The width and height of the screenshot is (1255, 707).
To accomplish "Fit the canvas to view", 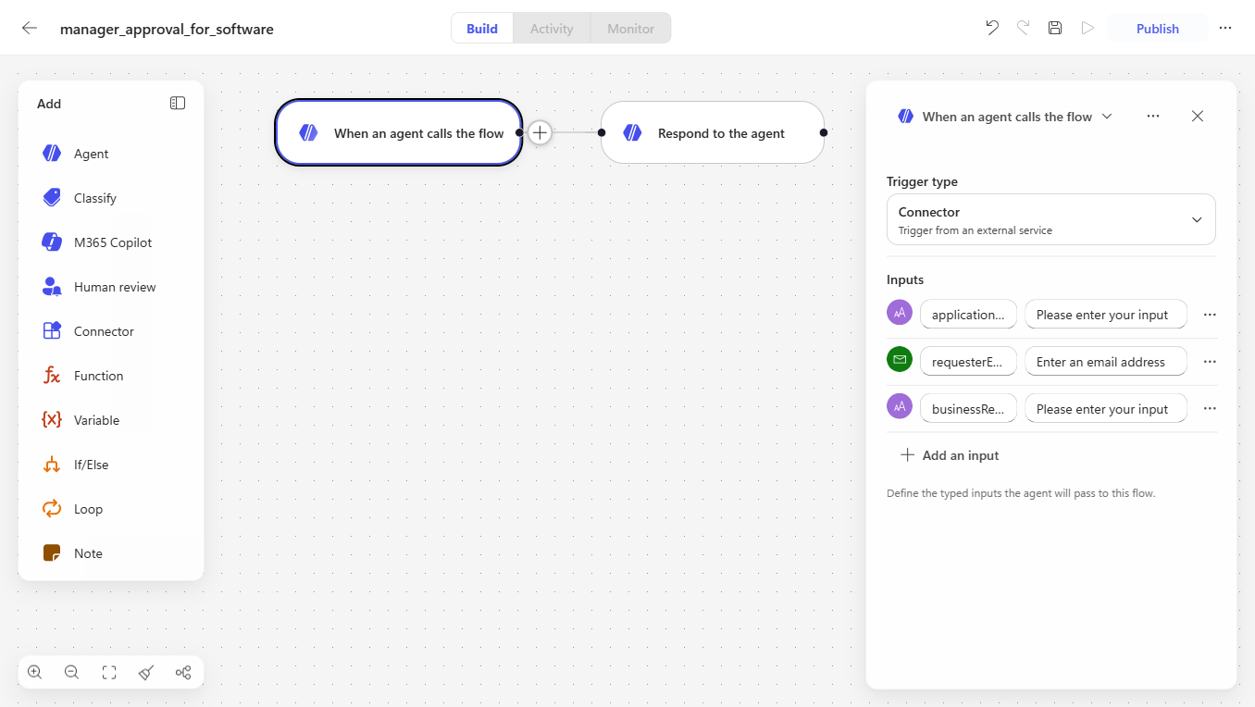I will (x=109, y=673).
